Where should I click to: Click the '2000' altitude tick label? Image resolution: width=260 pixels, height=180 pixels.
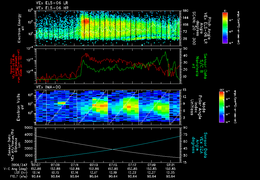[x=29, y=148]
